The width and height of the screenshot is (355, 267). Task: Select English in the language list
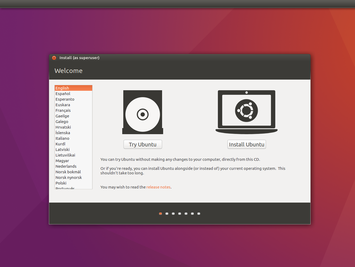click(x=73, y=88)
